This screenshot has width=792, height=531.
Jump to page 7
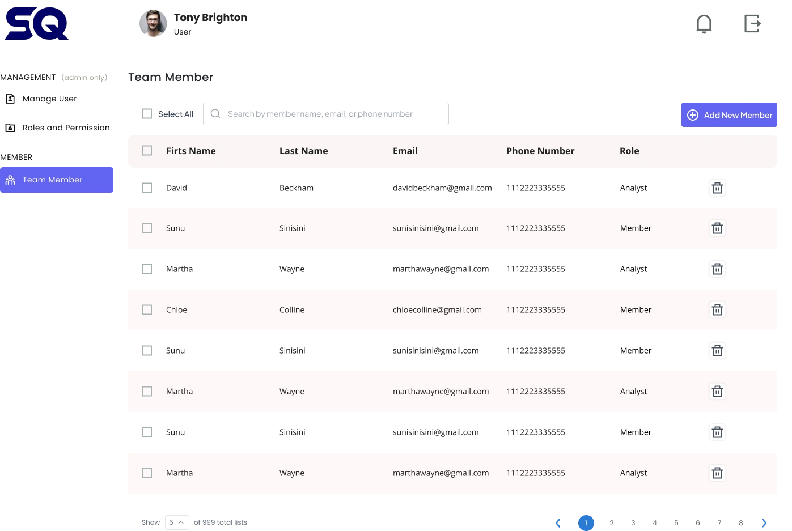pyautogui.click(x=719, y=523)
